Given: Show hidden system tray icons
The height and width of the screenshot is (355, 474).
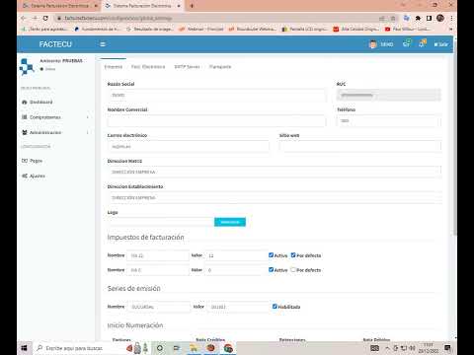Looking at the screenshot, I should [387, 348].
